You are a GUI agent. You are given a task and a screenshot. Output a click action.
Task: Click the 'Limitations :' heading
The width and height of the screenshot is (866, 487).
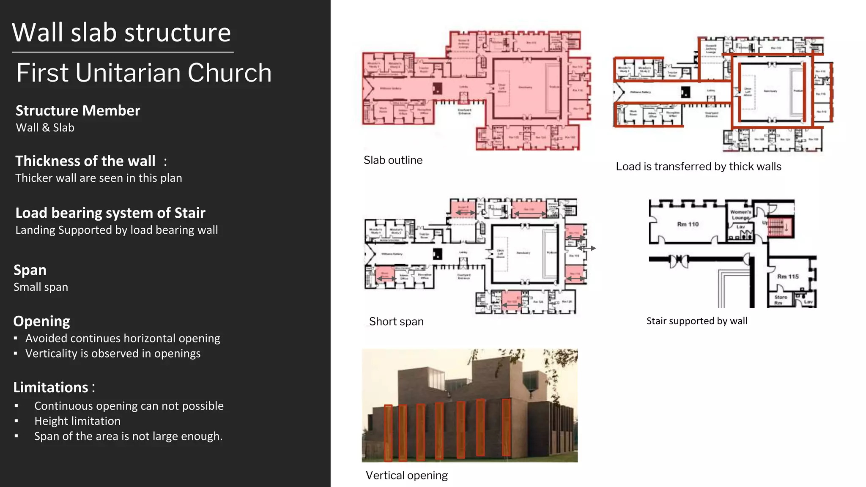[x=54, y=388]
